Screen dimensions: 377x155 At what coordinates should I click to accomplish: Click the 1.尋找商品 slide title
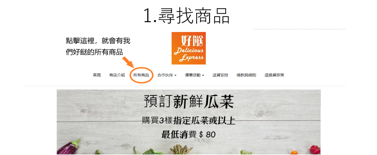186,15
